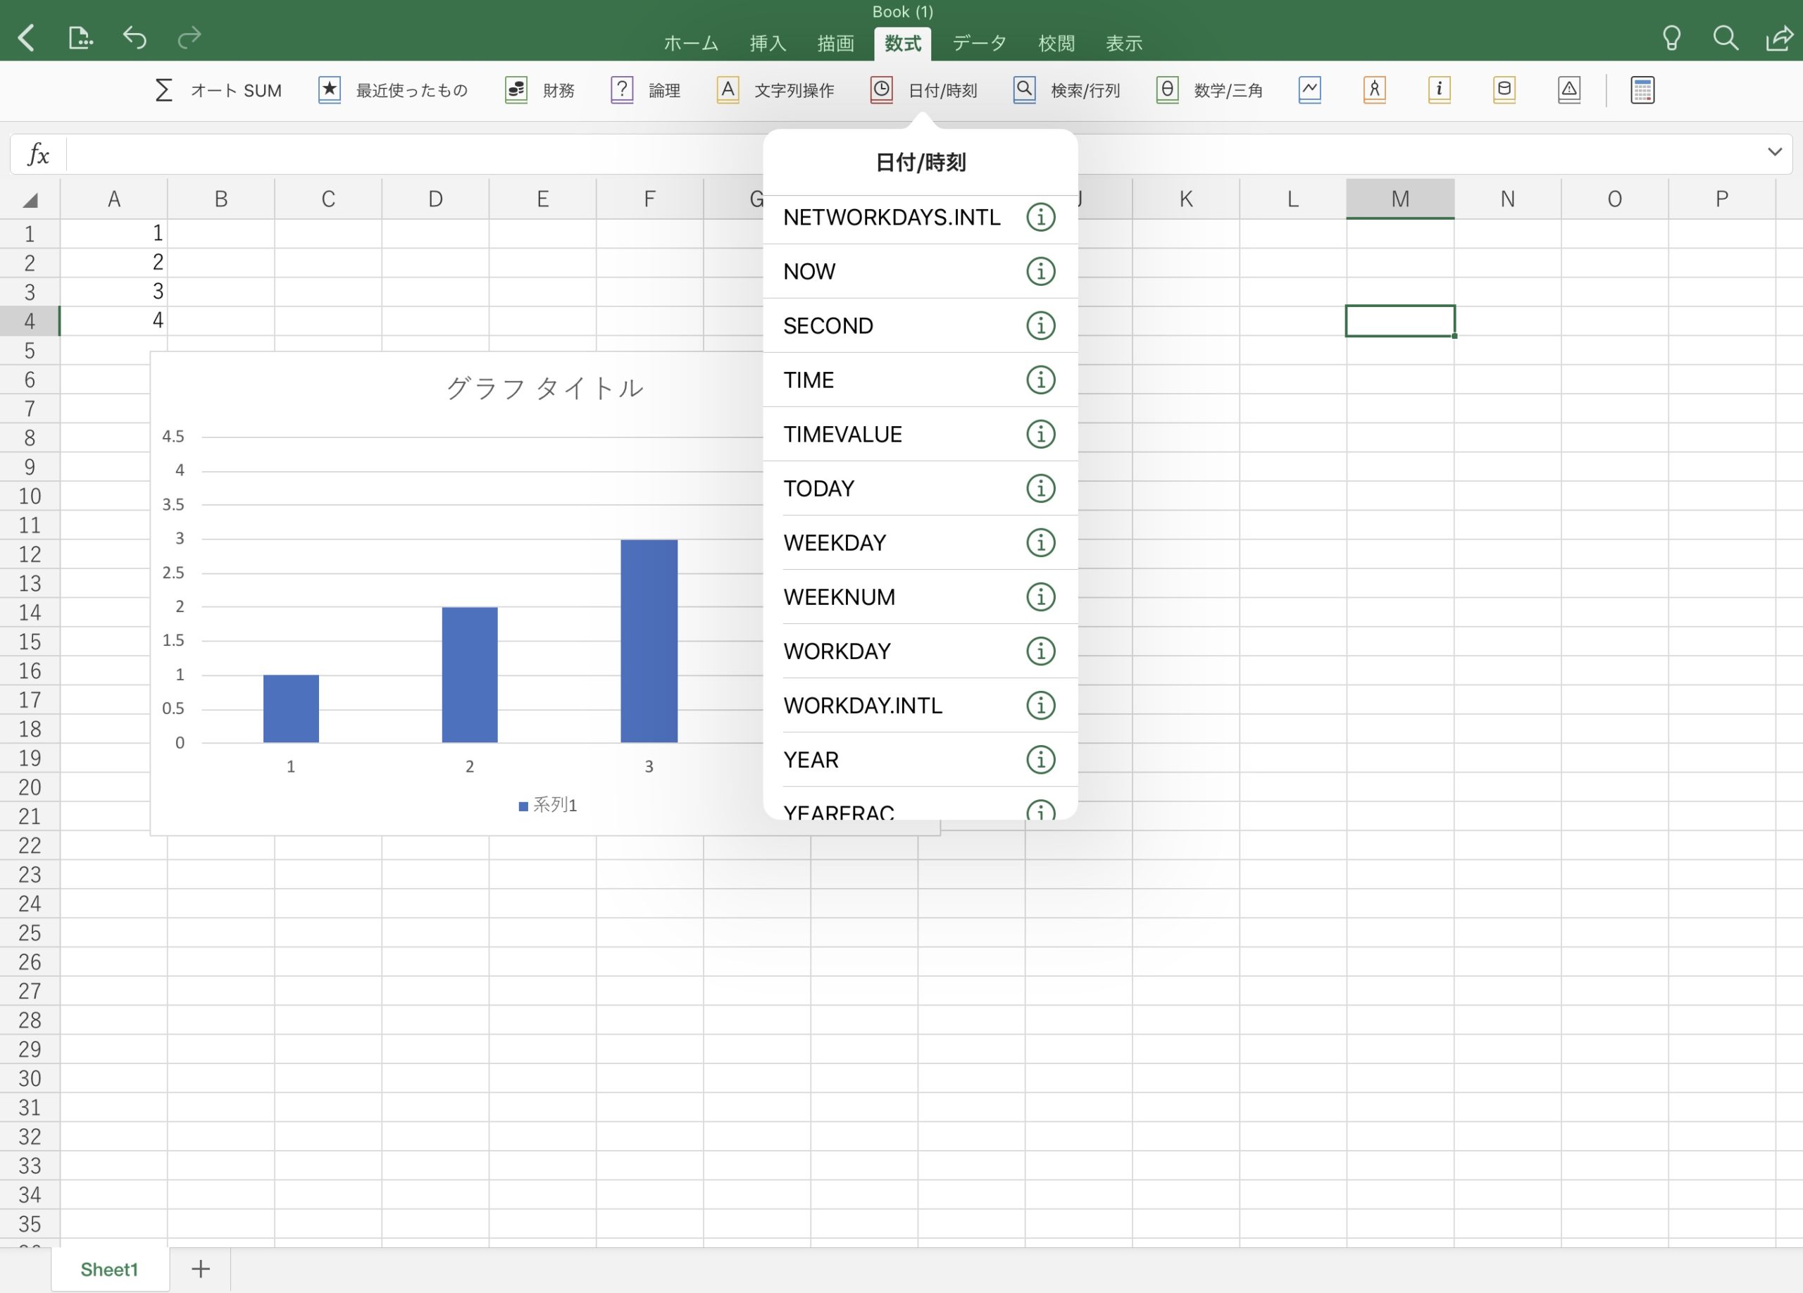The width and height of the screenshot is (1803, 1293).
Task: Show info for WORKDAY.INTL function
Action: click(x=1041, y=705)
